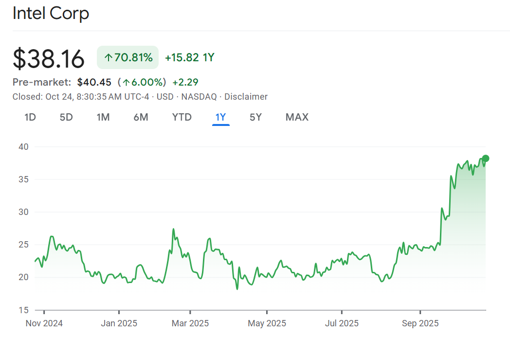Click the $40.45 pre-market price
Viewport: 510px width, 337px height.
click(94, 82)
